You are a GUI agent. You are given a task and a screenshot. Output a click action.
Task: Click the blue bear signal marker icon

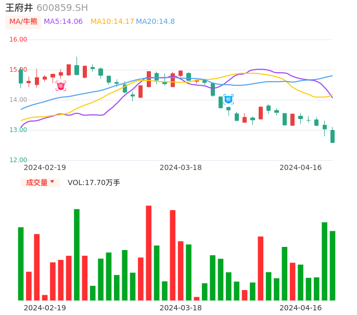click(228, 99)
